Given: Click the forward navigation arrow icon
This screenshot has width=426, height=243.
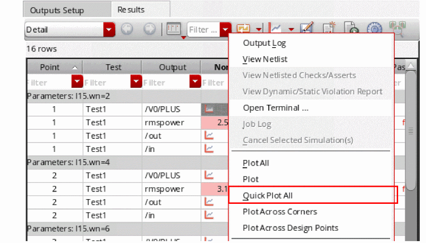Looking at the screenshot, I should (149, 29).
